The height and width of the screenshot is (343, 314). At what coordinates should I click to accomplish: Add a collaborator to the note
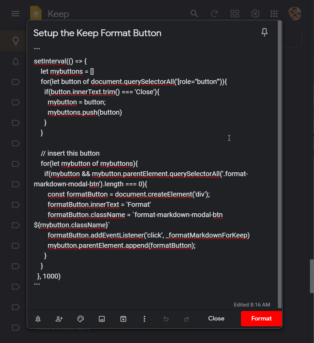point(59,319)
